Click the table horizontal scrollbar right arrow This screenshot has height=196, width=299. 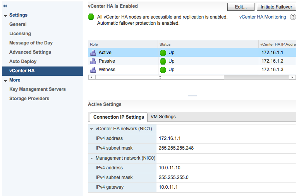[292, 77]
